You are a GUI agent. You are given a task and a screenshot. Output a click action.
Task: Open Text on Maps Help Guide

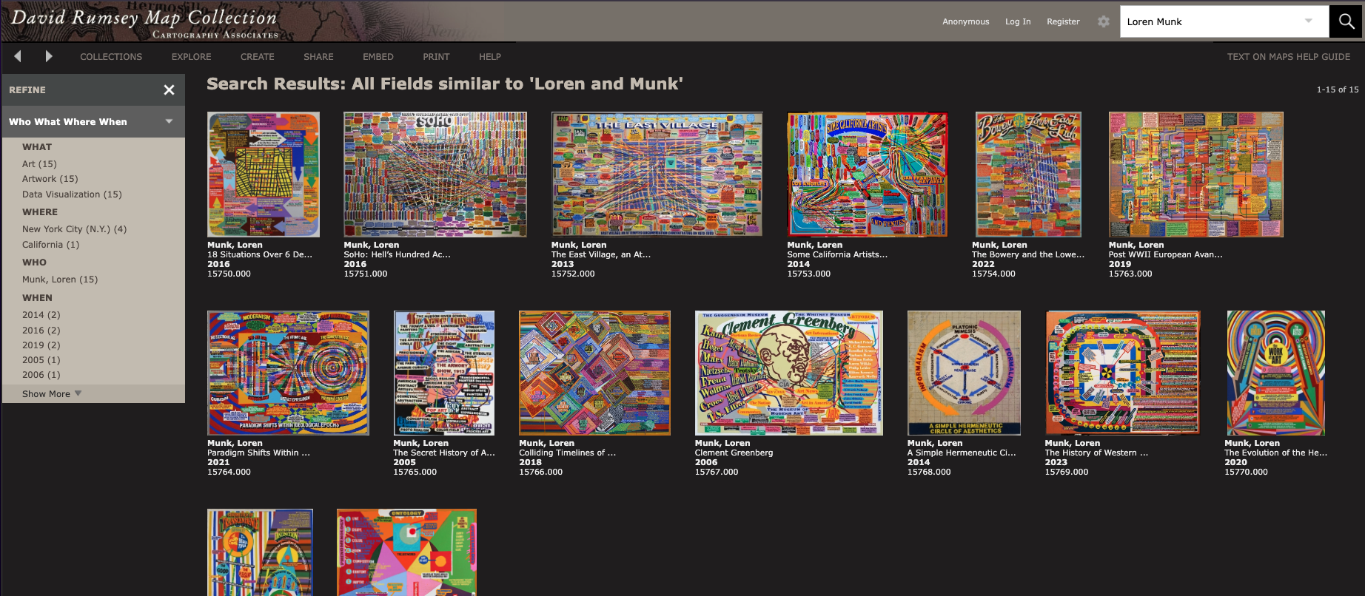1288,57
